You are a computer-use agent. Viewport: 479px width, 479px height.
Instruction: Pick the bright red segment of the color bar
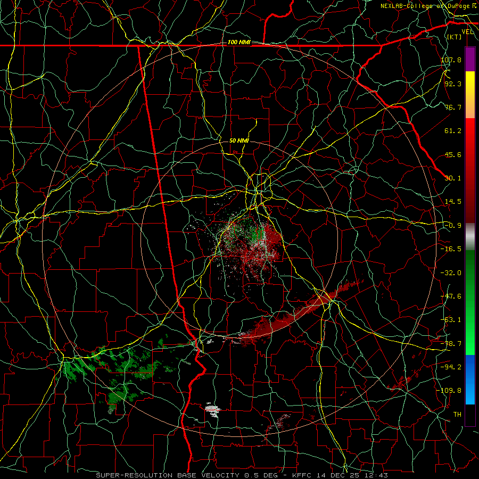click(x=470, y=171)
